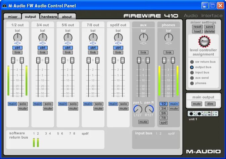The image size is (226, 159).
Task: Assign level controller to sw return bus
Action: (x=192, y=62)
